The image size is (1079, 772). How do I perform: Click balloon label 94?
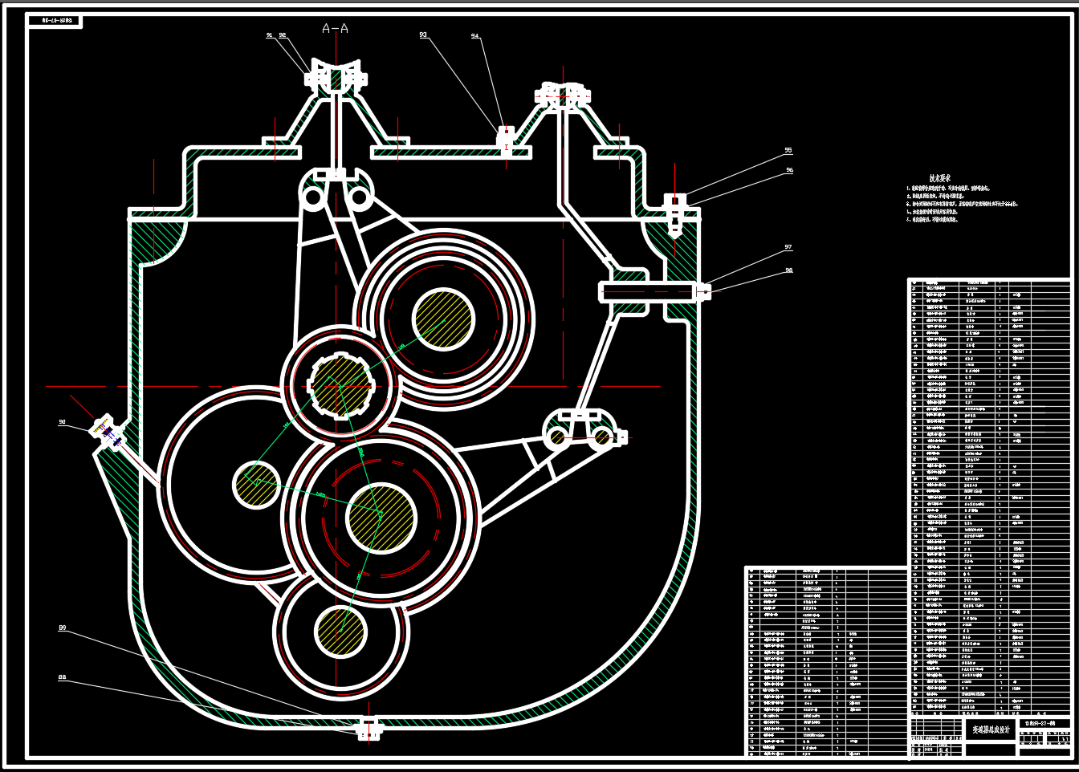(x=475, y=36)
